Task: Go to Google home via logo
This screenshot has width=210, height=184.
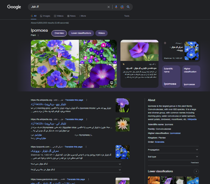Action: (x=14, y=7)
